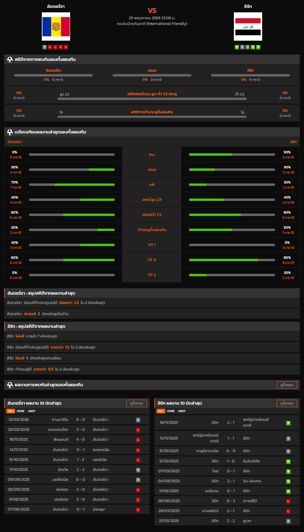
Task: Click Iraq unbeaten 7 matches summary line
Action: pos(152,336)
